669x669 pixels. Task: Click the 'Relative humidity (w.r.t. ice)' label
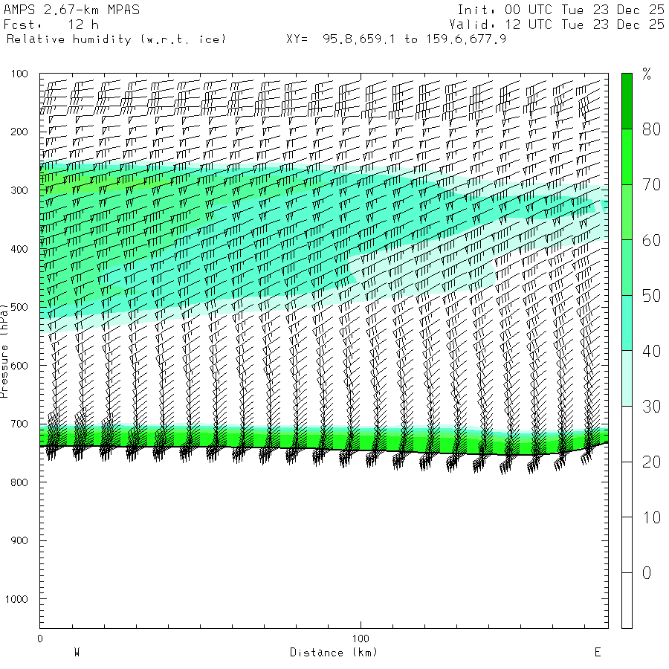coord(116,39)
